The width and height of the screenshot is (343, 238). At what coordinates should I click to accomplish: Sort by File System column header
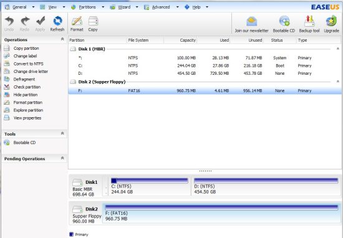(x=145, y=40)
